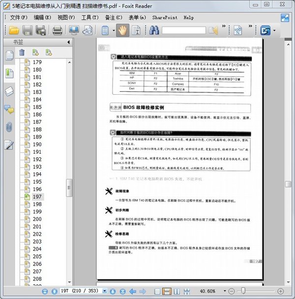This screenshot has height=299, width=295.
Task: Select bookmark 197 in the list
Action: [x=37, y=196]
